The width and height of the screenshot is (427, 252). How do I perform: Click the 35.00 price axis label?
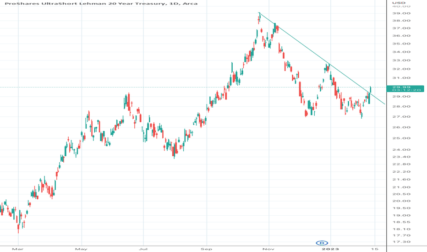pos(401,44)
